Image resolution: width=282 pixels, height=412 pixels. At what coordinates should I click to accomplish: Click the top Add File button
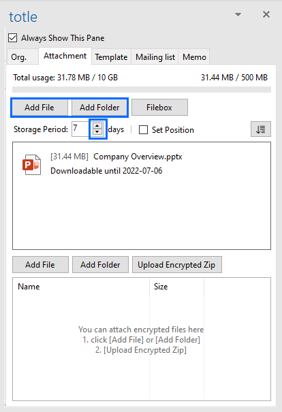(40, 108)
